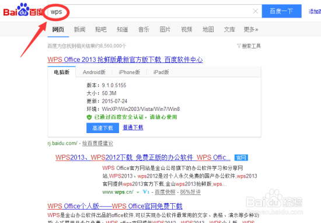Open the 文库 tab
The image size is (321, 223).
(229, 30)
